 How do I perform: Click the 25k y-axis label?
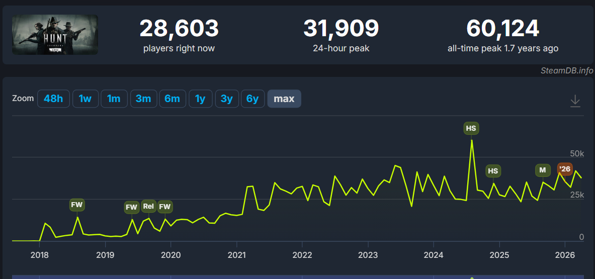(x=577, y=195)
